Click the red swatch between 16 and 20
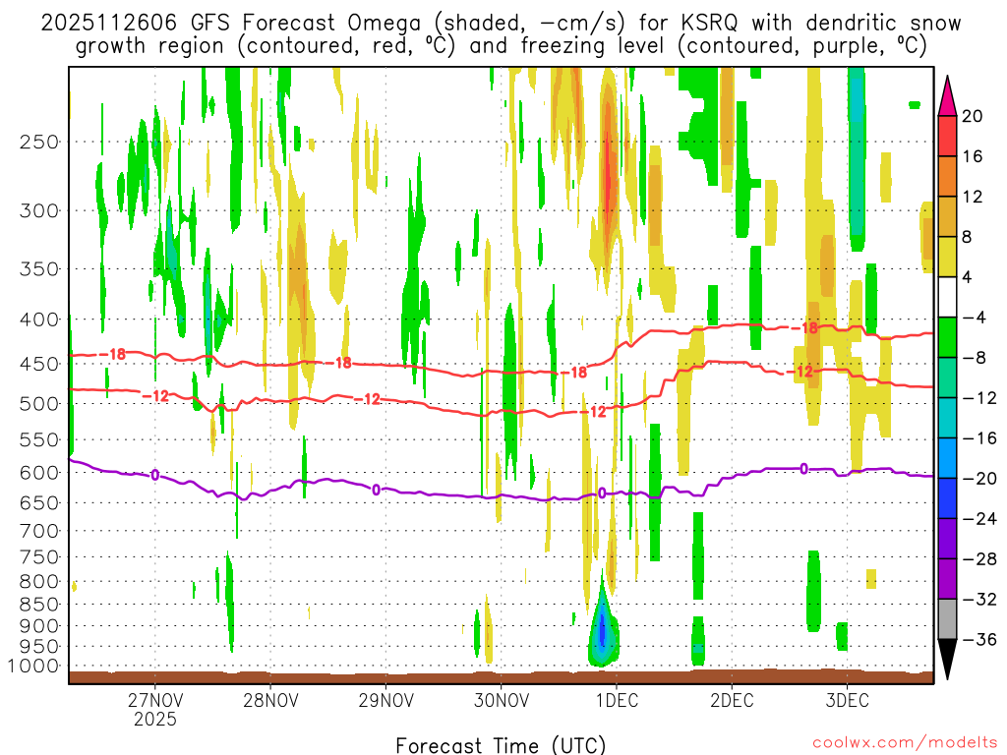Image resolution: width=1007 pixels, height=755 pixels. [947, 136]
